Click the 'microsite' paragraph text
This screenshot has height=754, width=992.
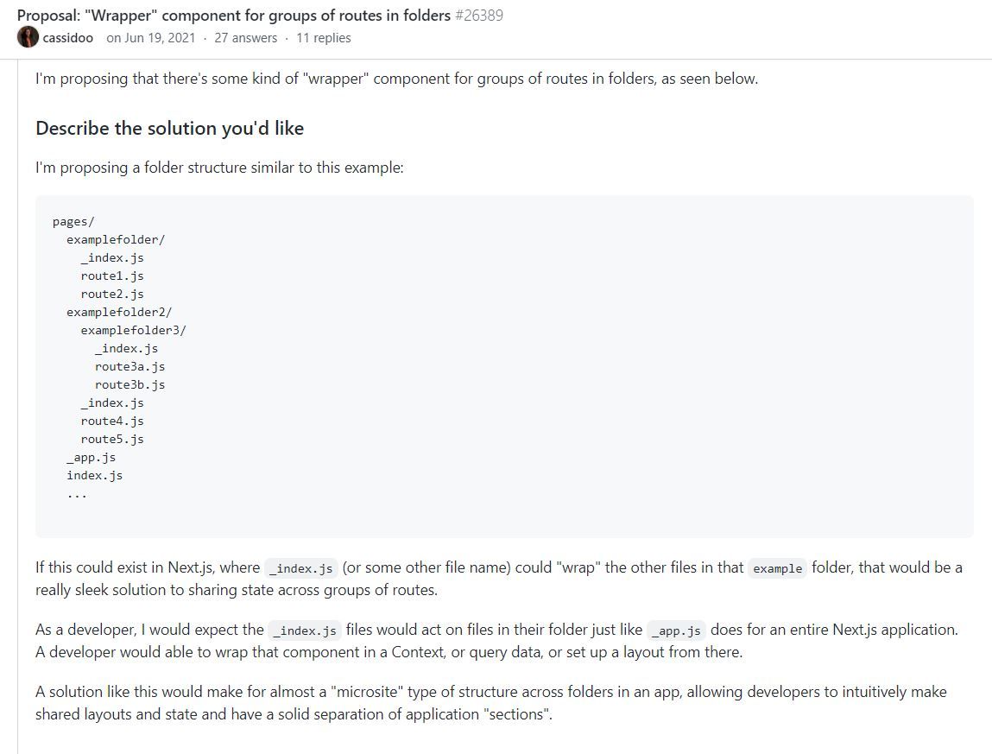click(x=491, y=703)
